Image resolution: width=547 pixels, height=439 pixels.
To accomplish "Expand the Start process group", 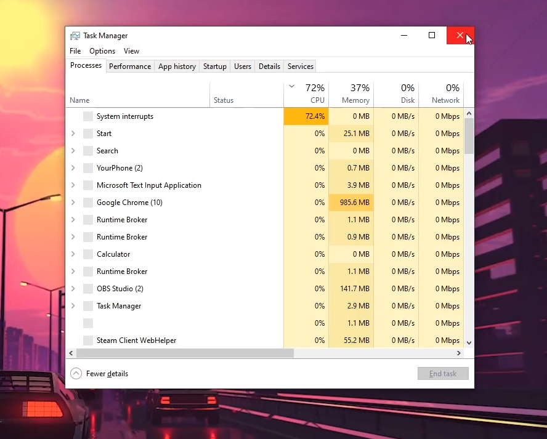I will click(73, 133).
